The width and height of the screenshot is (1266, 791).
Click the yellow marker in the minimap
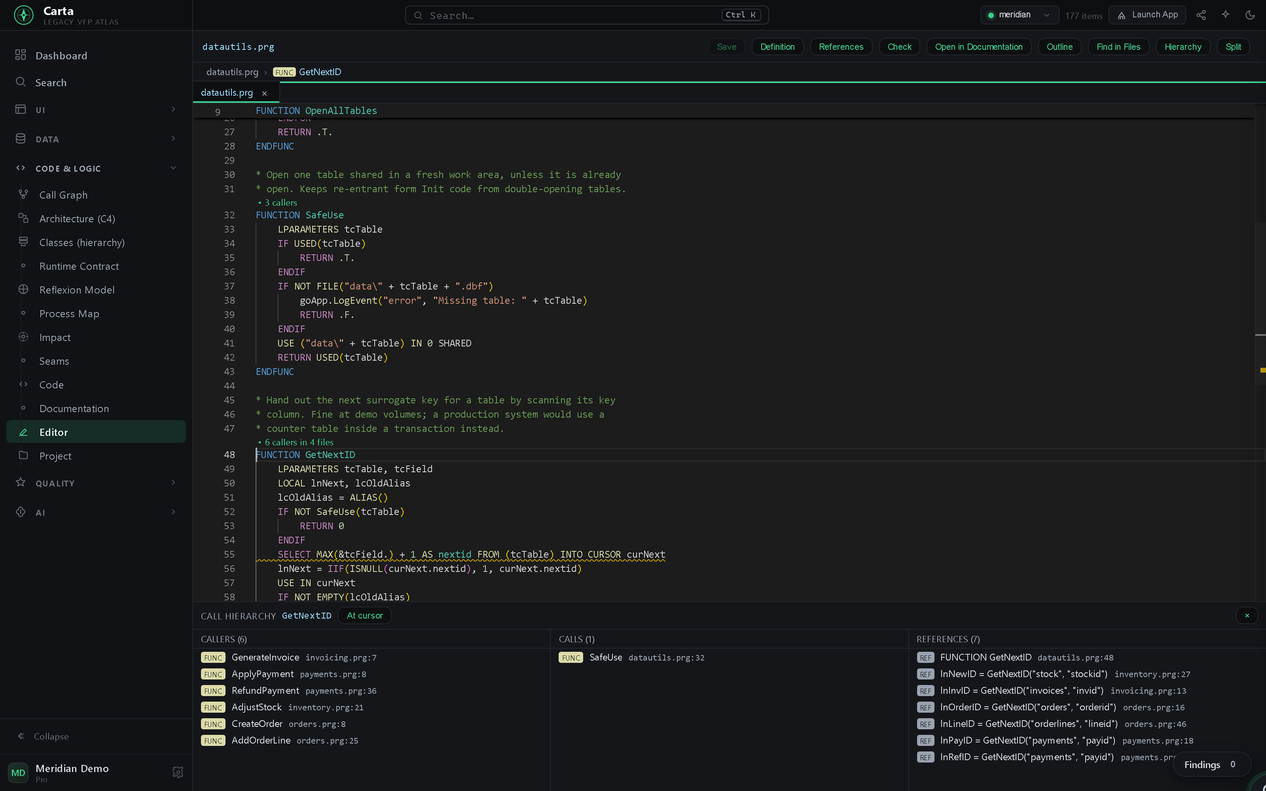click(x=1263, y=370)
